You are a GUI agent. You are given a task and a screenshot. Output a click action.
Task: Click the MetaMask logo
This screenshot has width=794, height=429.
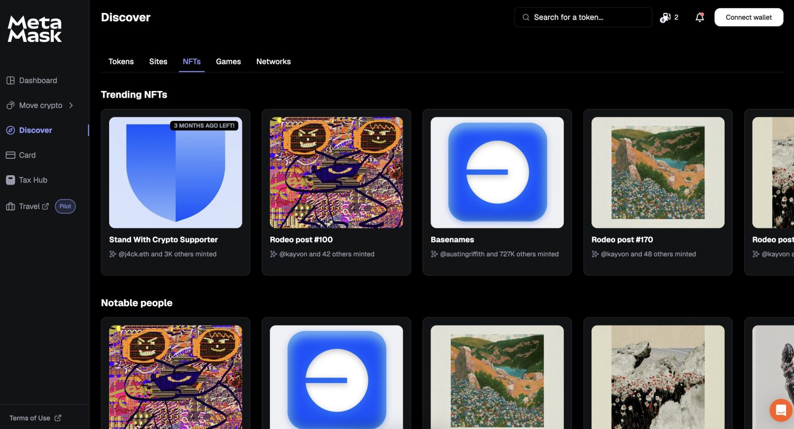(x=35, y=29)
